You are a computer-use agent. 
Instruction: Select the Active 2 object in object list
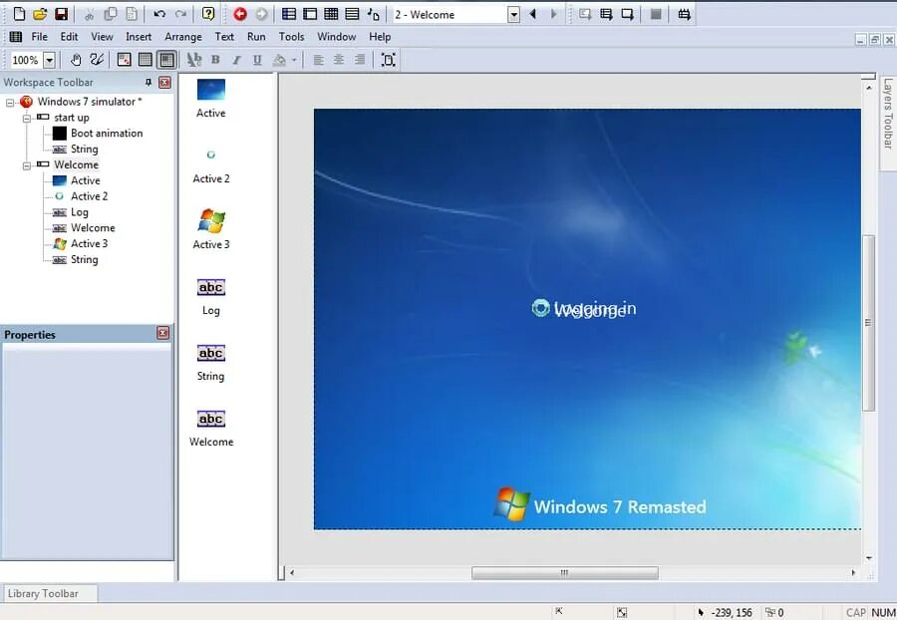pyautogui.click(x=211, y=164)
